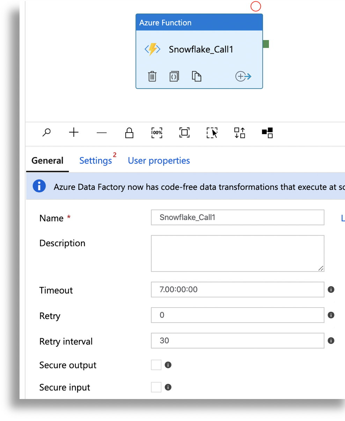Click the Retry field showing 0
345x421 pixels.
pos(237,315)
